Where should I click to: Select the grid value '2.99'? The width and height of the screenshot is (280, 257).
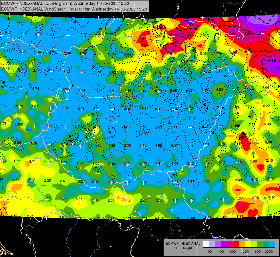tap(65, 108)
